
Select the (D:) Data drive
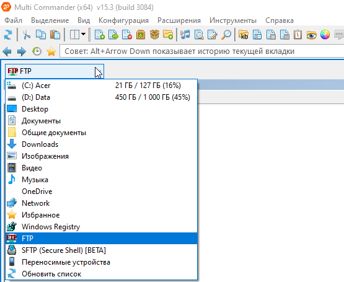pos(102,97)
